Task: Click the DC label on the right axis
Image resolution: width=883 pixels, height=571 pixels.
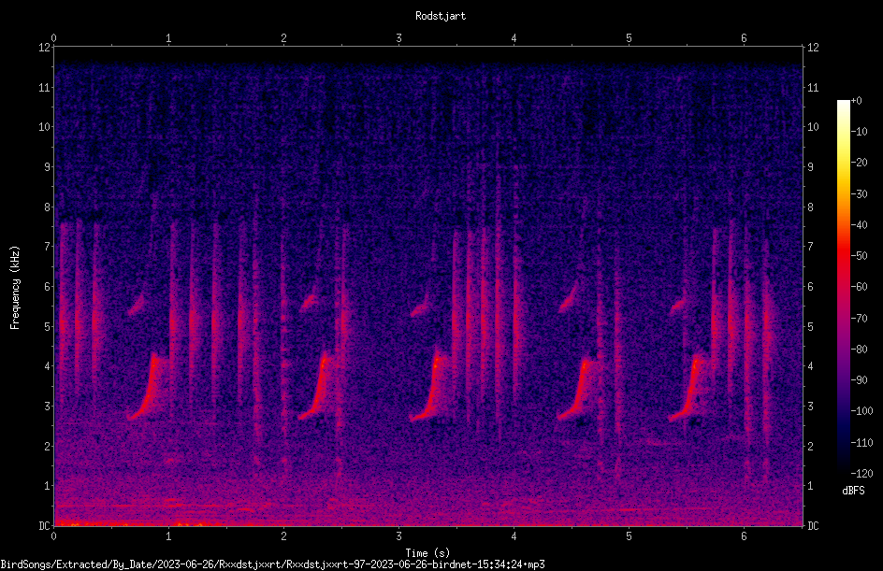Action: (813, 525)
